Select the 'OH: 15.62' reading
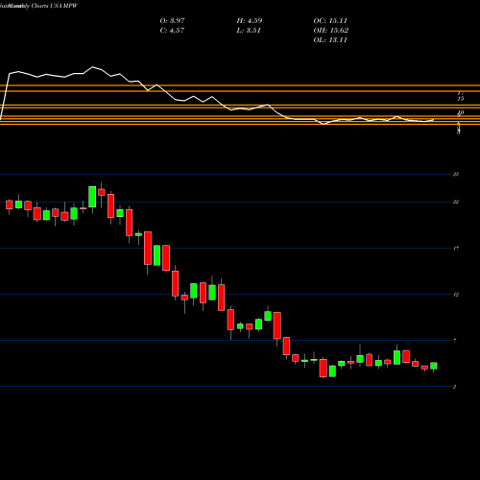 [331, 31]
